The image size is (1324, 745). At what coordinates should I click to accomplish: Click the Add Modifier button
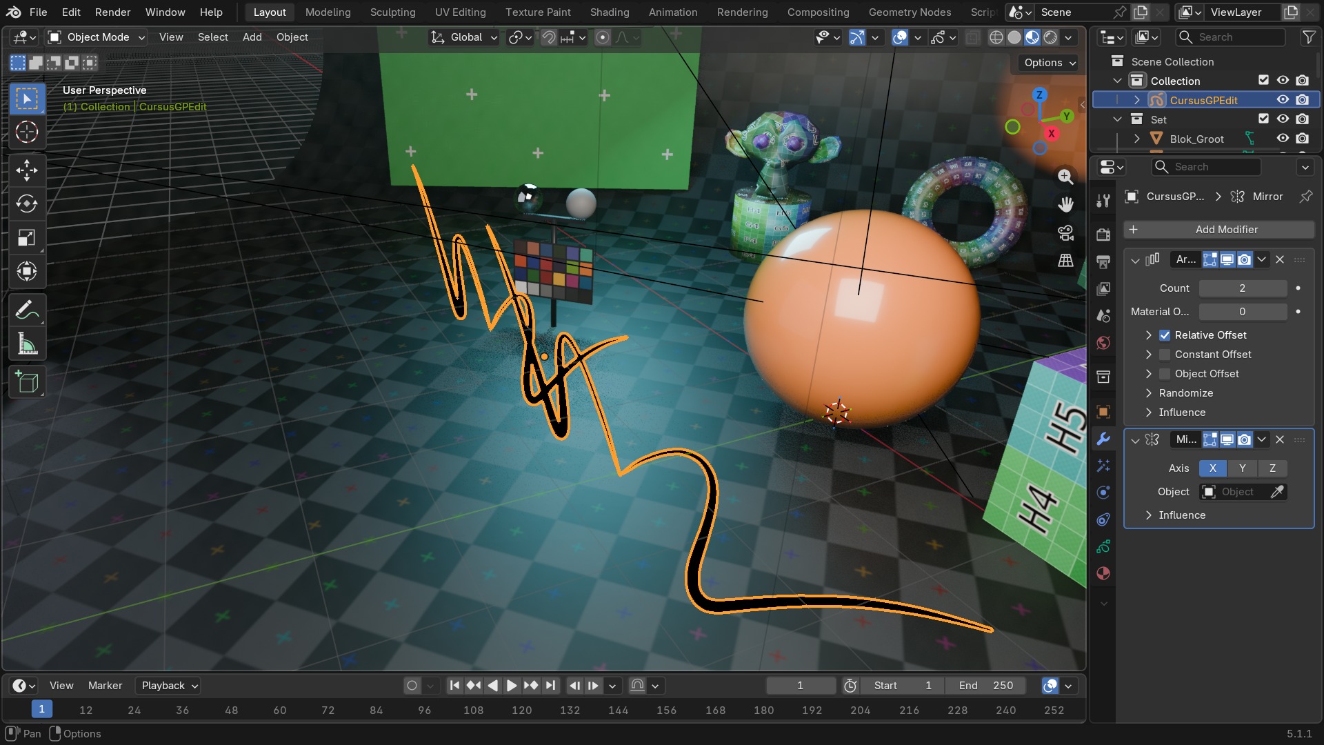(x=1218, y=230)
